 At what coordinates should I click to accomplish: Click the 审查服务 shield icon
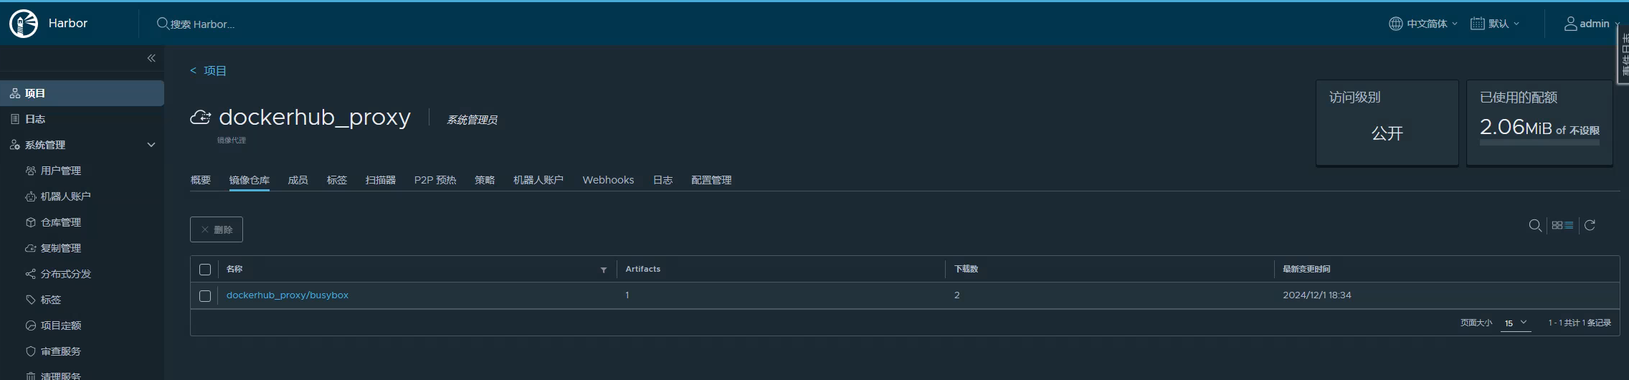(x=31, y=351)
